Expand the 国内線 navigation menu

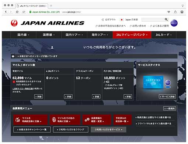coord(23,35)
